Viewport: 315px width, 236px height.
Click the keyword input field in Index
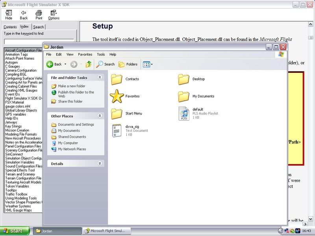[x=39, y=42]
